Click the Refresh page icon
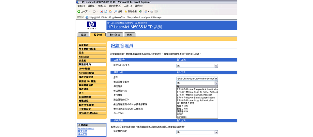 click(106, 12)
